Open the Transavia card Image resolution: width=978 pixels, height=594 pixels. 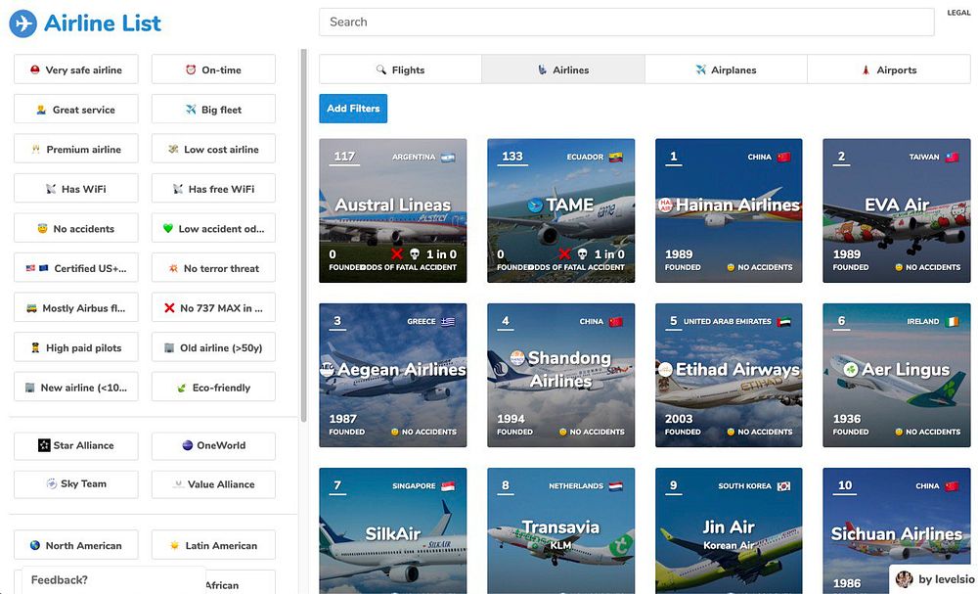tap(560, 531)
